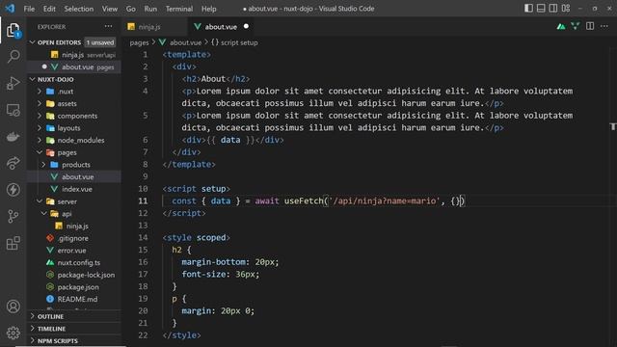
Task: Open the Explorer view in activity bar
Action: coord(13,30)
